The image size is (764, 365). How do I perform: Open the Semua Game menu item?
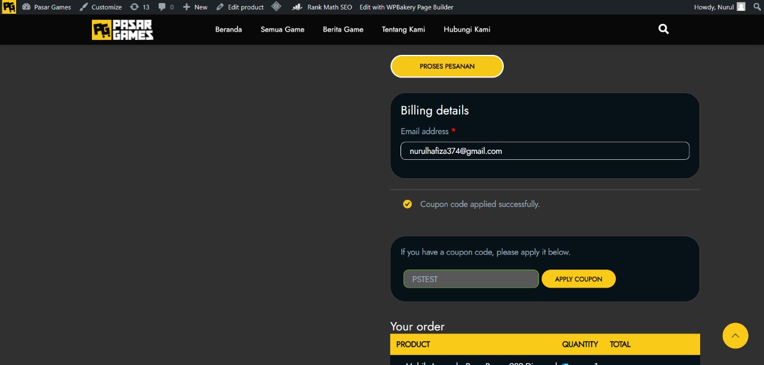(282, 29)
